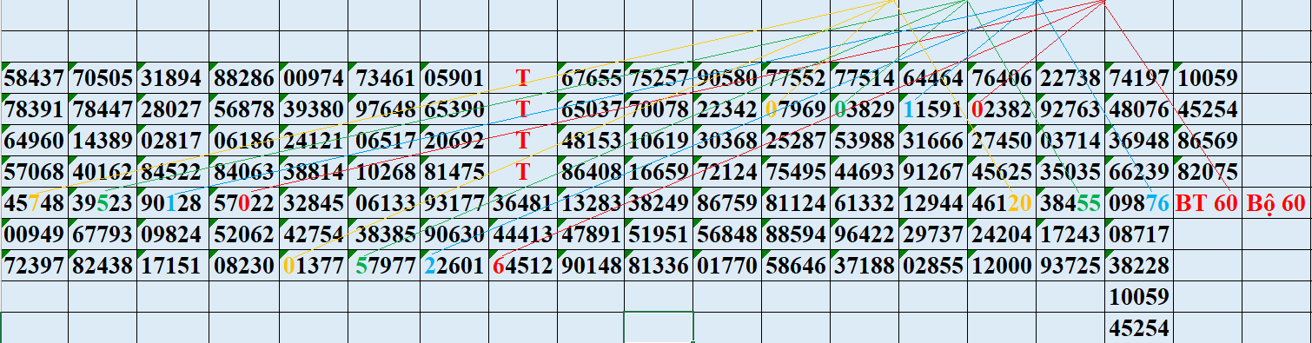Click the cell 03829 with green zero
1312x343 pixels.
865,110
